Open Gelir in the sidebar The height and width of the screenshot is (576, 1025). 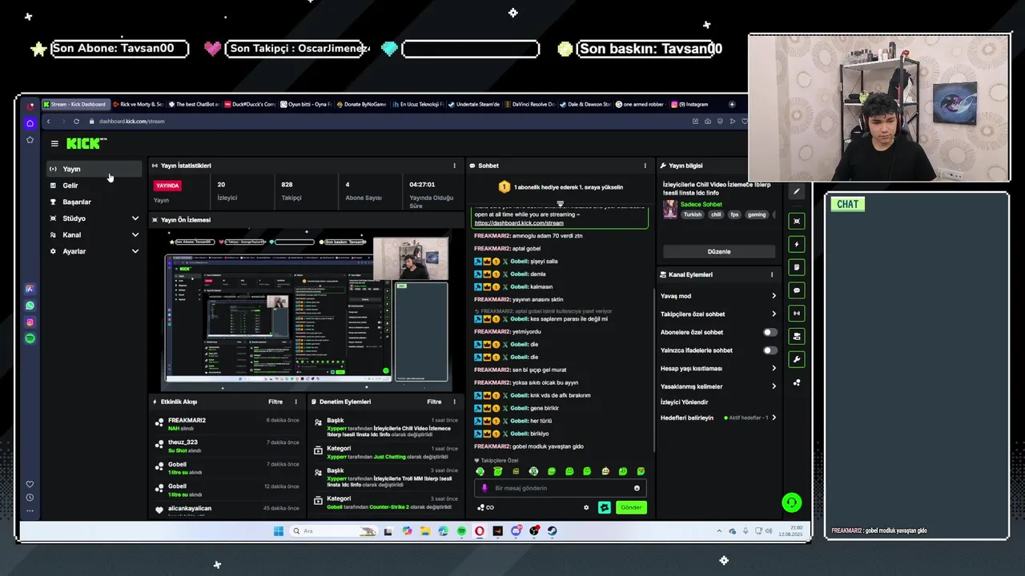click(x=94, y=186)
